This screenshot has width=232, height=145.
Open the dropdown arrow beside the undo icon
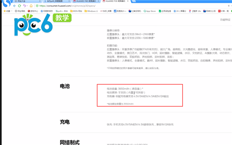[x=27, y=6]
